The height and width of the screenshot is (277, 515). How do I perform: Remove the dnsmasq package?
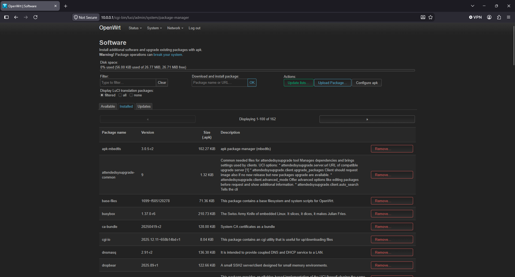click(392, 252)
